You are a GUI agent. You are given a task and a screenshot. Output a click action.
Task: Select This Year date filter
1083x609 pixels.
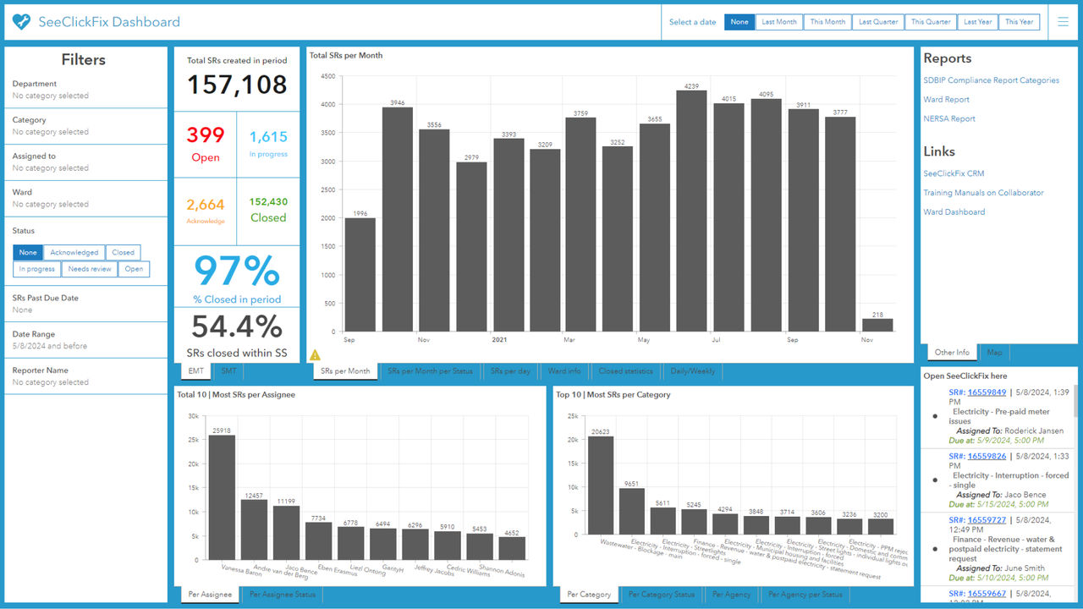pos(1020,22)
